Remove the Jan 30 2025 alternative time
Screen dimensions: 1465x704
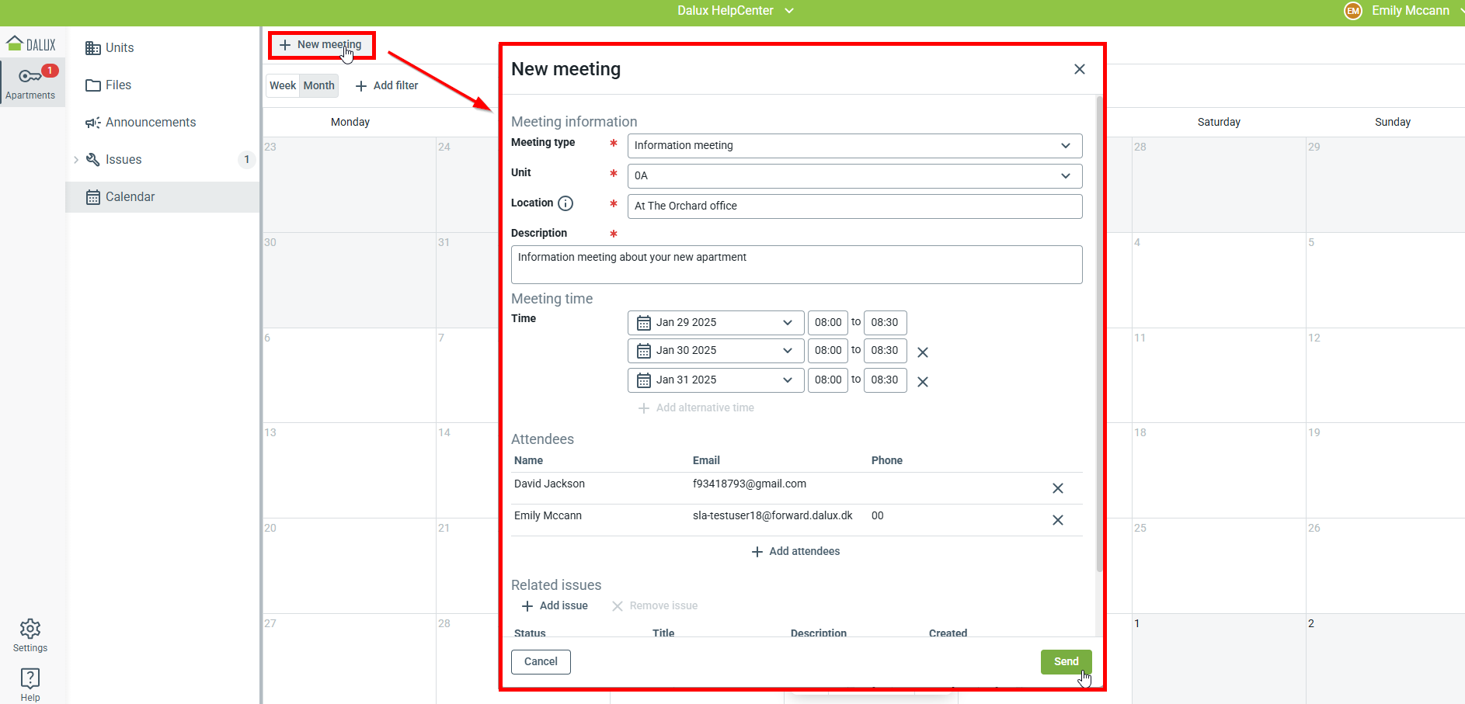tap(923, 352)
